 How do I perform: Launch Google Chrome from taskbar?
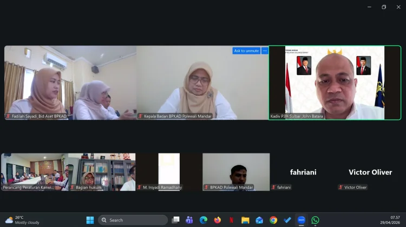[273, 220]
